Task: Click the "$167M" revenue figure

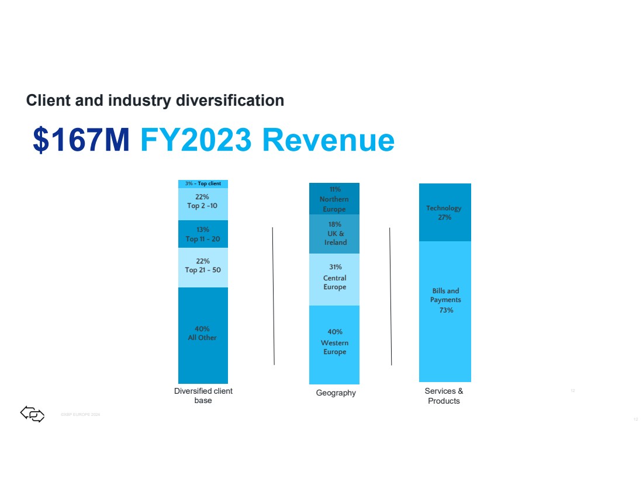Action: [81, 140]
